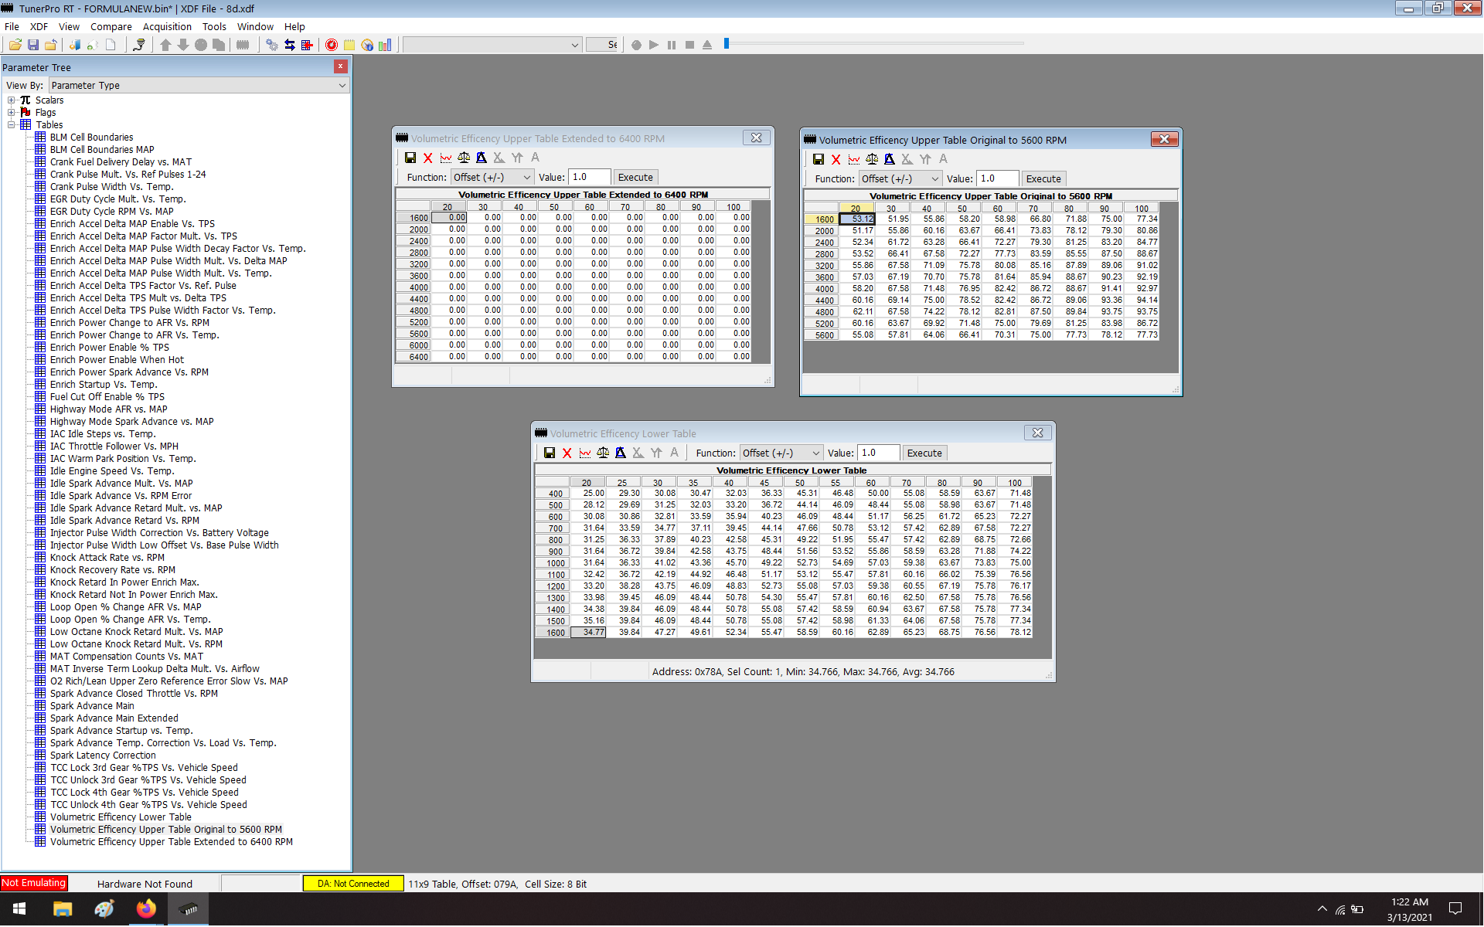Open the XDF menu

coord(39,26)
